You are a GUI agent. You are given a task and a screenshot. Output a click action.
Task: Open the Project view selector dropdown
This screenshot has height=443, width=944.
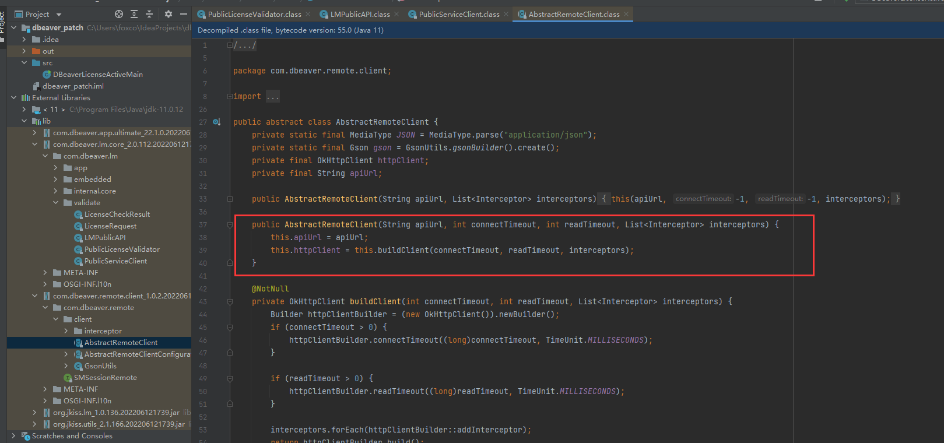(38, 14)
